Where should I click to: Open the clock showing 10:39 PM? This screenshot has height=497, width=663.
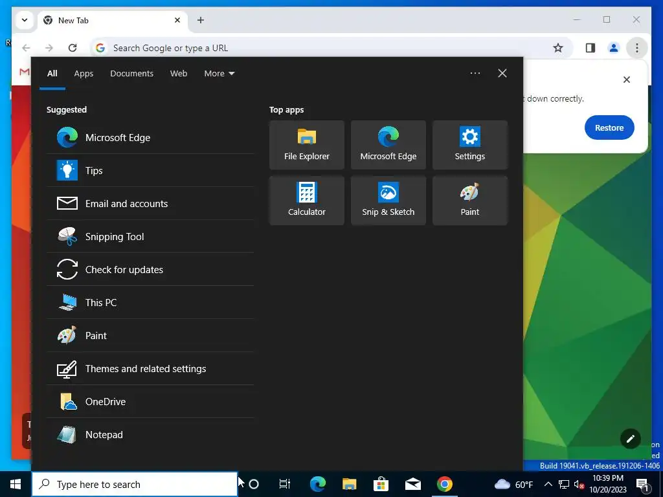[608, 484]
